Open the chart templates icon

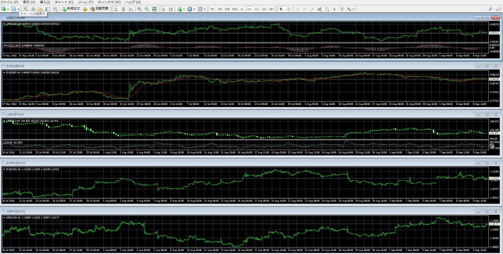pyautogui.click(x=200, y=9)
